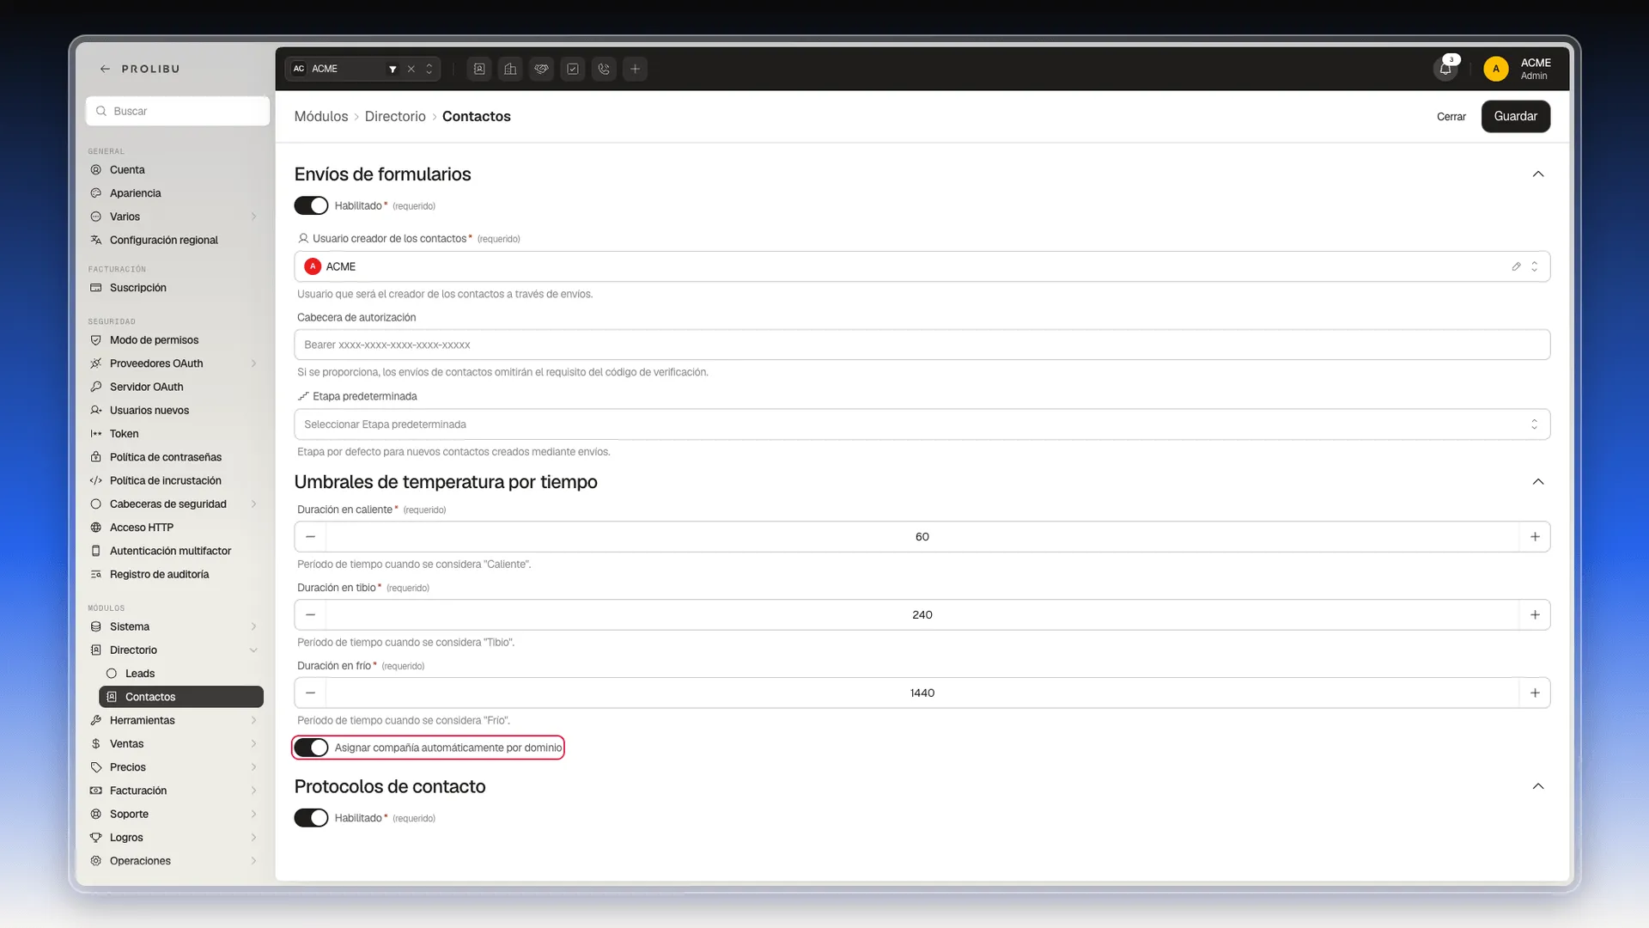
Task: Open the Usuario creador de los contactos dropdown arrows
Action: [x=1535, y=266]
